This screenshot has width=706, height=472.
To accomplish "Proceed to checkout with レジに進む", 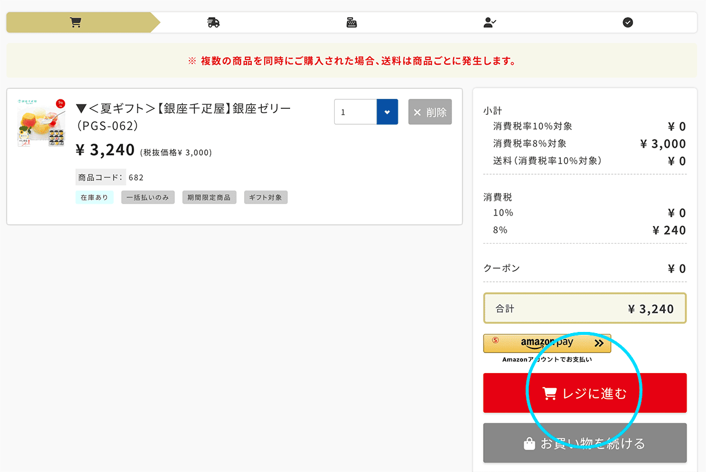I will pyautogui.click(x=585, y=393).
